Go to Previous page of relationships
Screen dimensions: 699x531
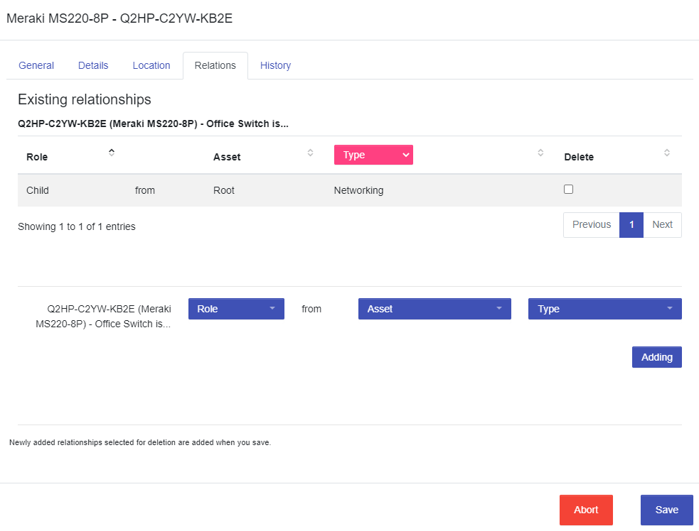click(x=592, y=225)
